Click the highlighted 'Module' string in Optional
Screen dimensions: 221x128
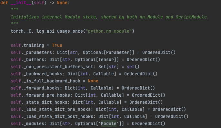(x=109, y=123)
